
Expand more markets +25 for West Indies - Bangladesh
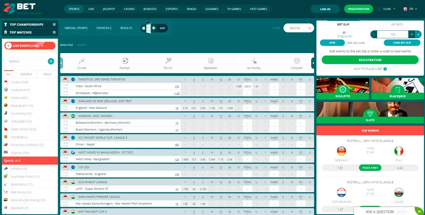(177, 159)
